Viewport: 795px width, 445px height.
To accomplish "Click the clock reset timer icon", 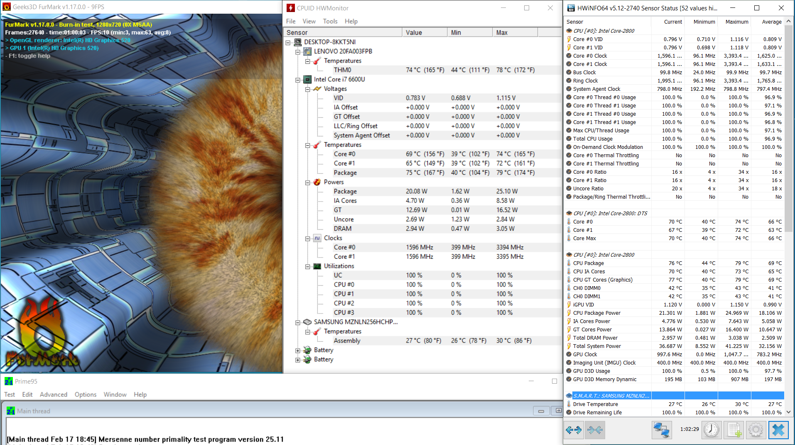I will 711,430.
